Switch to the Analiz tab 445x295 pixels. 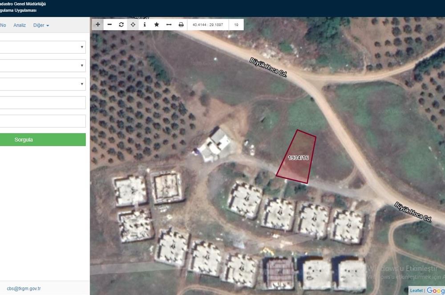[20, 25]
